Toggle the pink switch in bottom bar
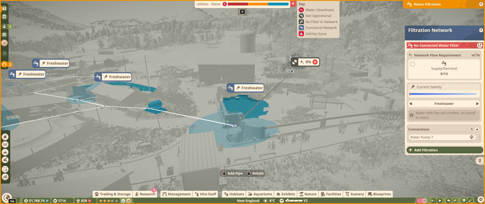 [x=422, y=201]
